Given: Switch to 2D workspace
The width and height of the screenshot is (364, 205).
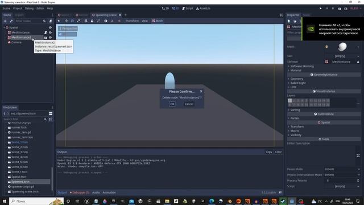Looking at the screenshot, I should pos(166,9).
